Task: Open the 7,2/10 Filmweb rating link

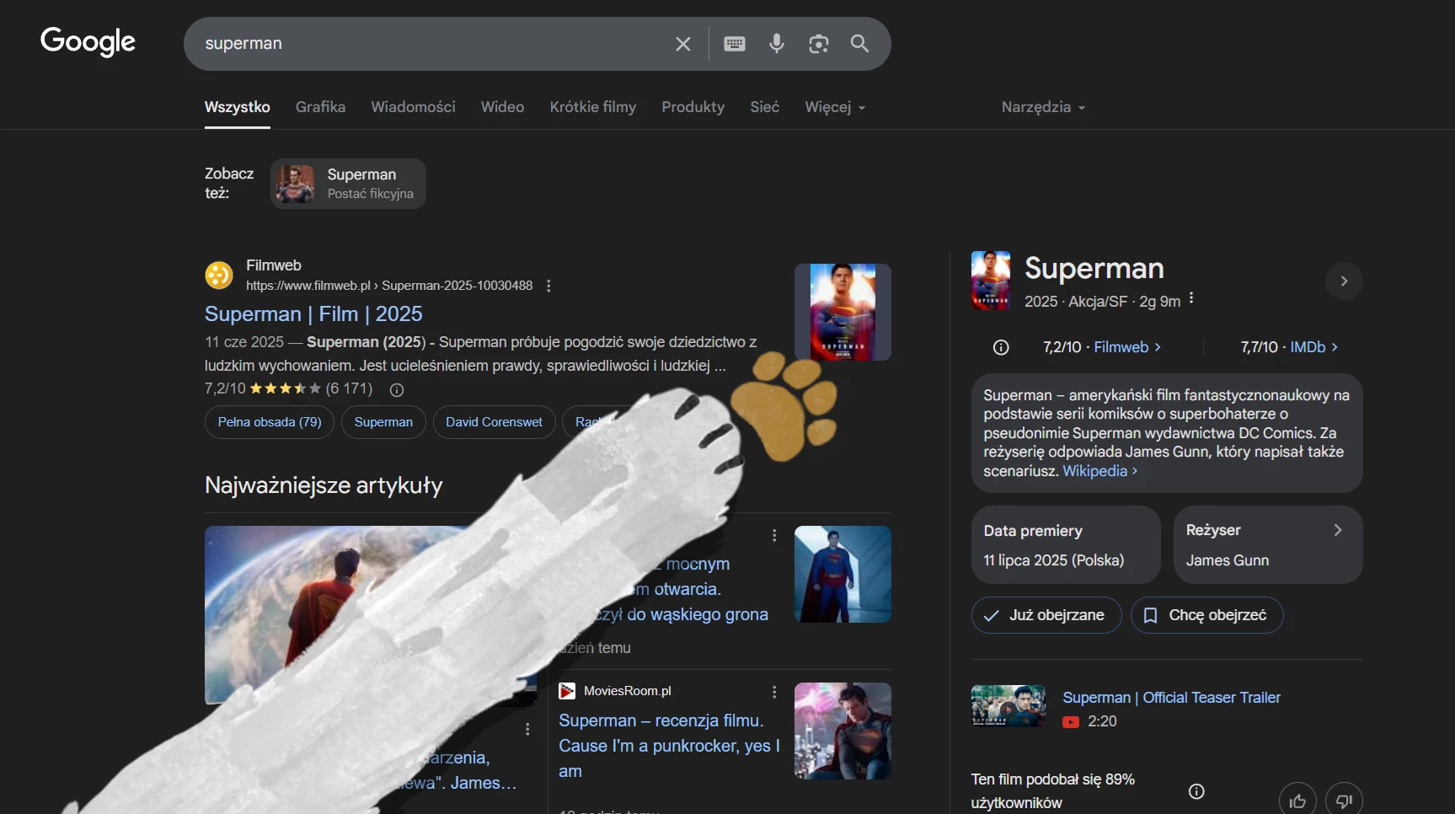Action: 1102,347
